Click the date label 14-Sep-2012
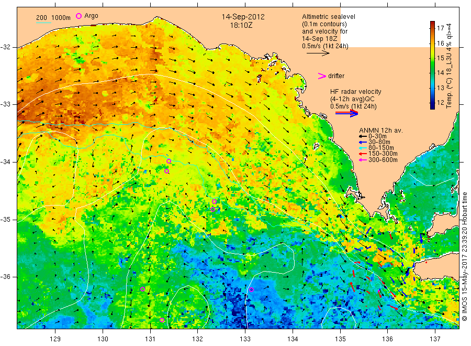 pos(243,17)
